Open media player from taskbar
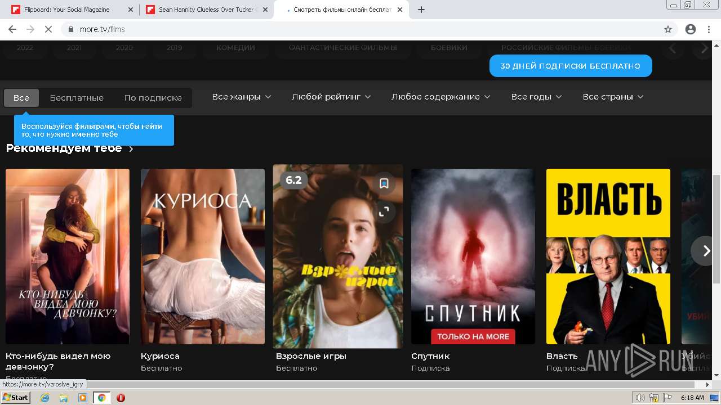 click(x=83, y=398)
